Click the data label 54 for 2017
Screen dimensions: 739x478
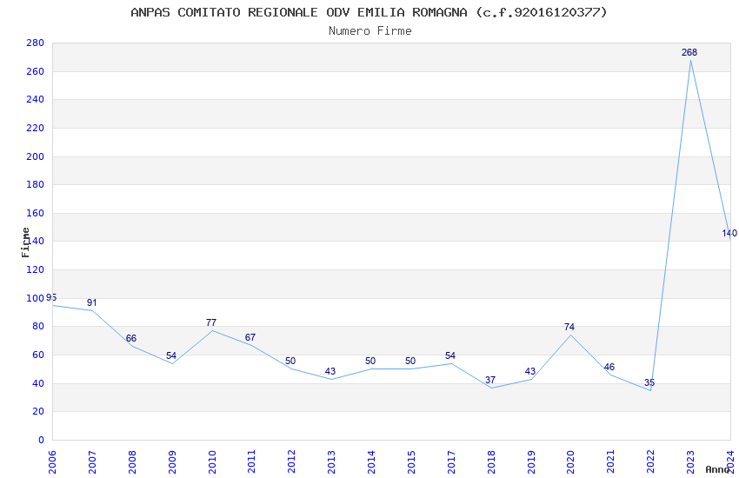[x=450, y=355]
